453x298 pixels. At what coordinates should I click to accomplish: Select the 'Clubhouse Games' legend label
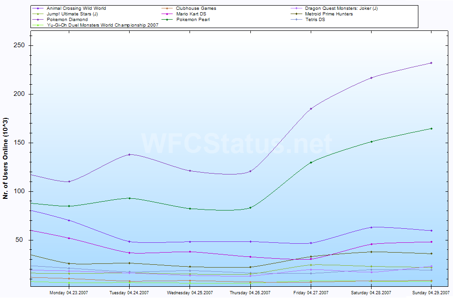[x=196, y=8]
